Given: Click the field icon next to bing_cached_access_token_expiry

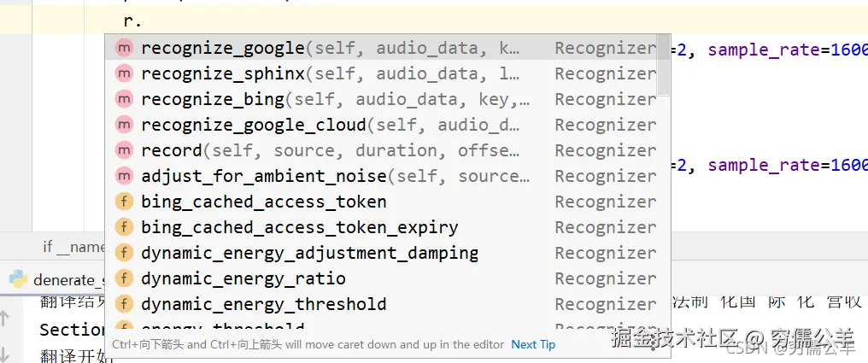Looking at the screenshot, I should tap(124, 227).
